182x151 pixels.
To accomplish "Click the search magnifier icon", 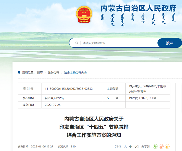I will tap(77, 43).
